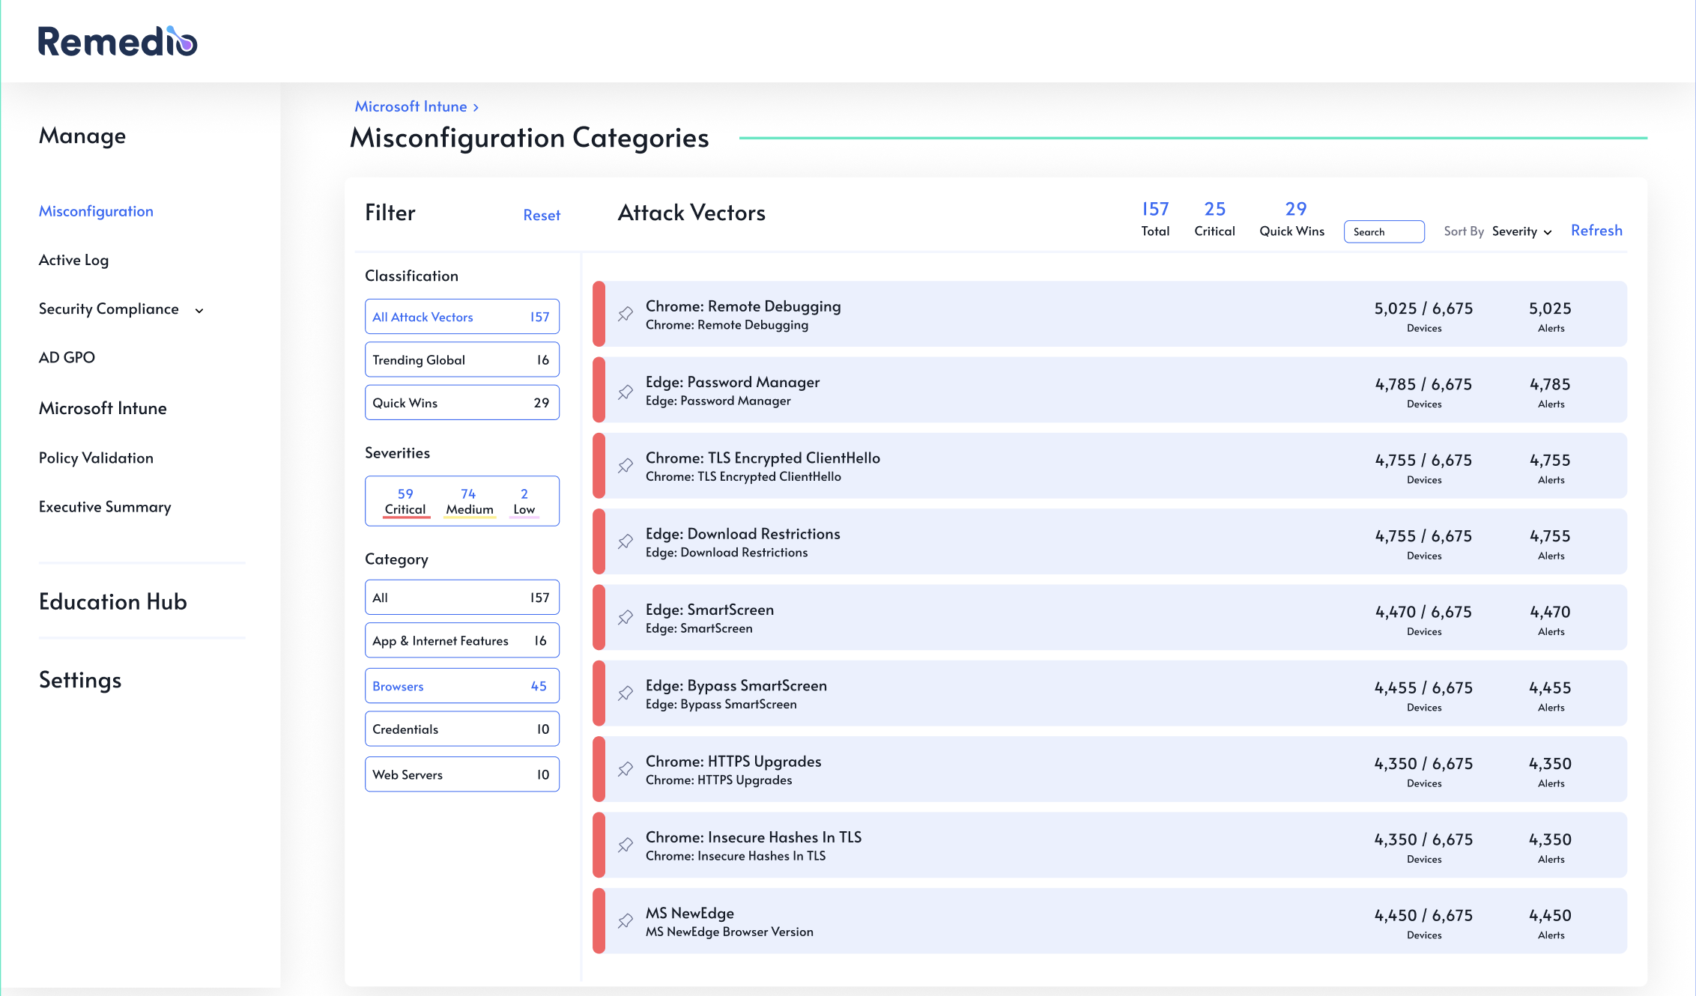Open the Sort By Severity dropdown
Screen dimensions: 1696x996
tap(1521, 231)
